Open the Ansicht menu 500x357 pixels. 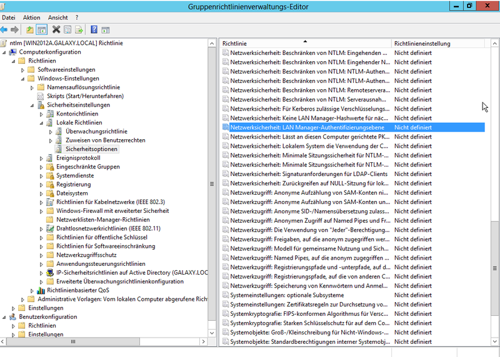[x=57, y=17]
